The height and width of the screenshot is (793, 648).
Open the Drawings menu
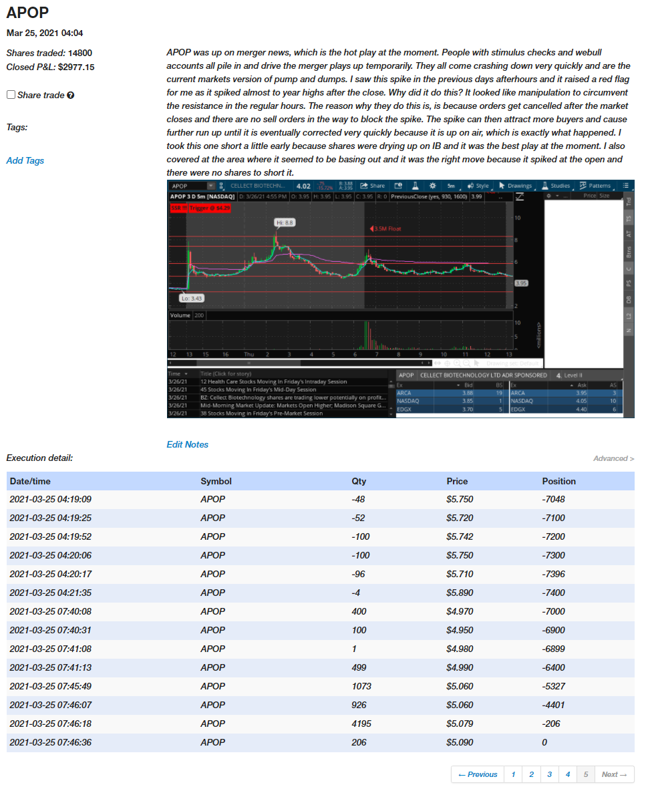tap(516, 186)
